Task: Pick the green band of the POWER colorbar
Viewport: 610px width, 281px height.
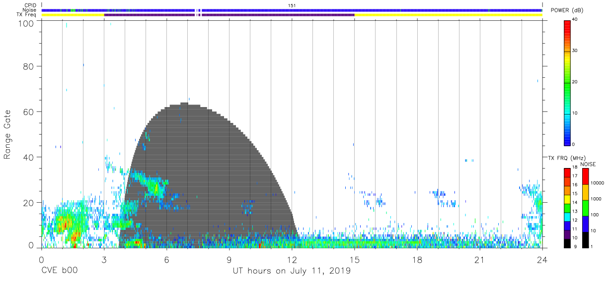Action: (x=567, y=84)
